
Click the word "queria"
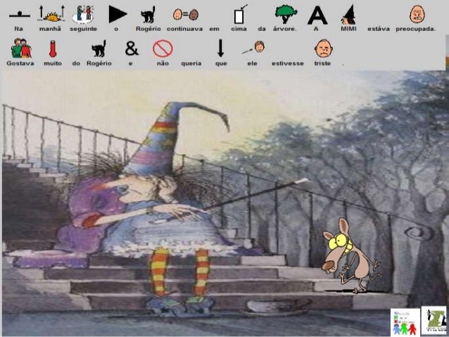click(191, 63)
